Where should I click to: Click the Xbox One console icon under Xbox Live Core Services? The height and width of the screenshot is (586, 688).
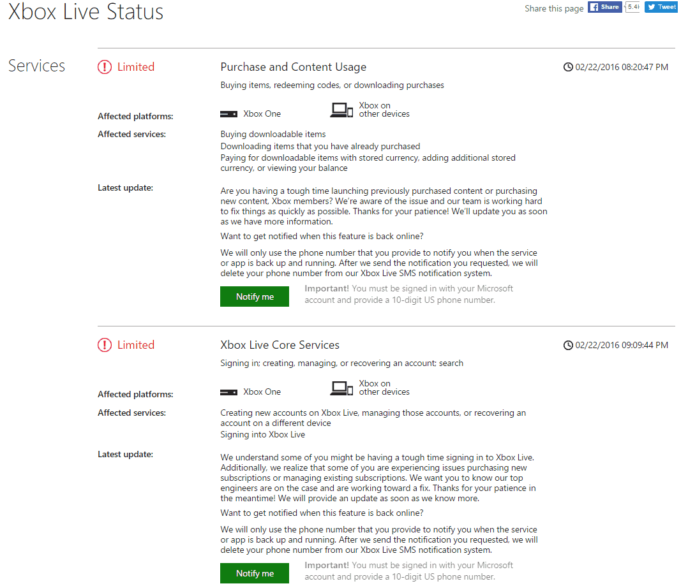228,392
